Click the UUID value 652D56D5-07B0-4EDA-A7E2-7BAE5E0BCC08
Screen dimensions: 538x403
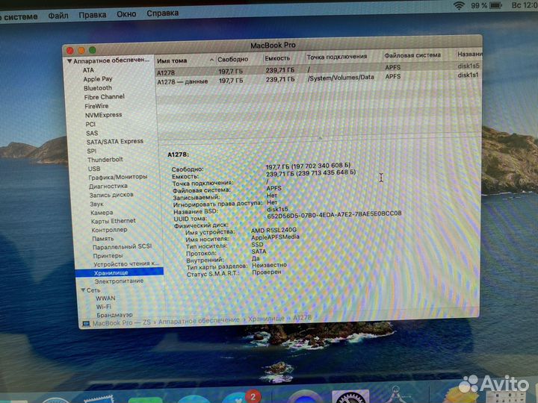(334, 214)
